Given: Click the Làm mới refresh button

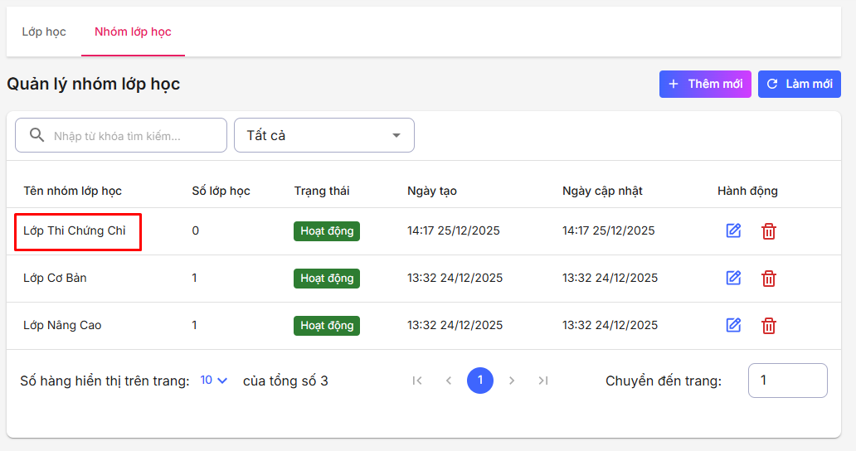Looking at the screenshot, I should click(800, 84).
